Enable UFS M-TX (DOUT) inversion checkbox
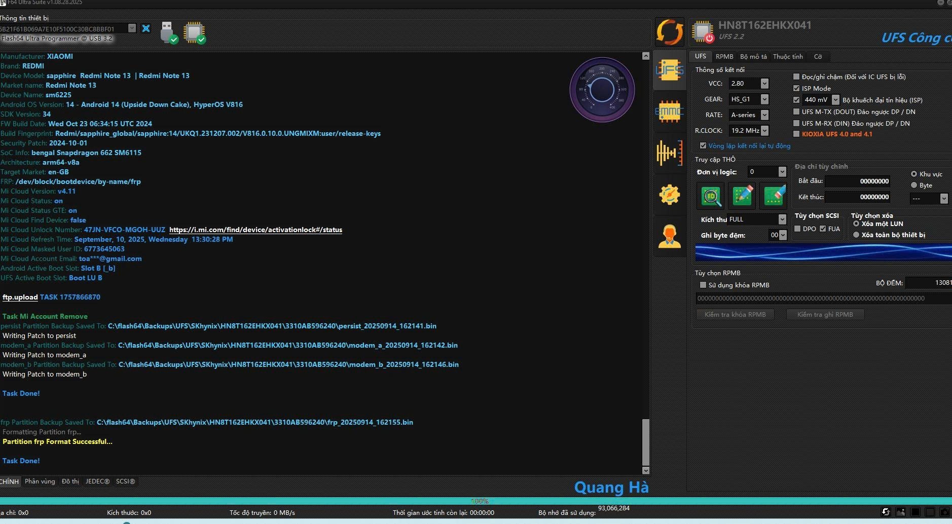 point(796,111)
